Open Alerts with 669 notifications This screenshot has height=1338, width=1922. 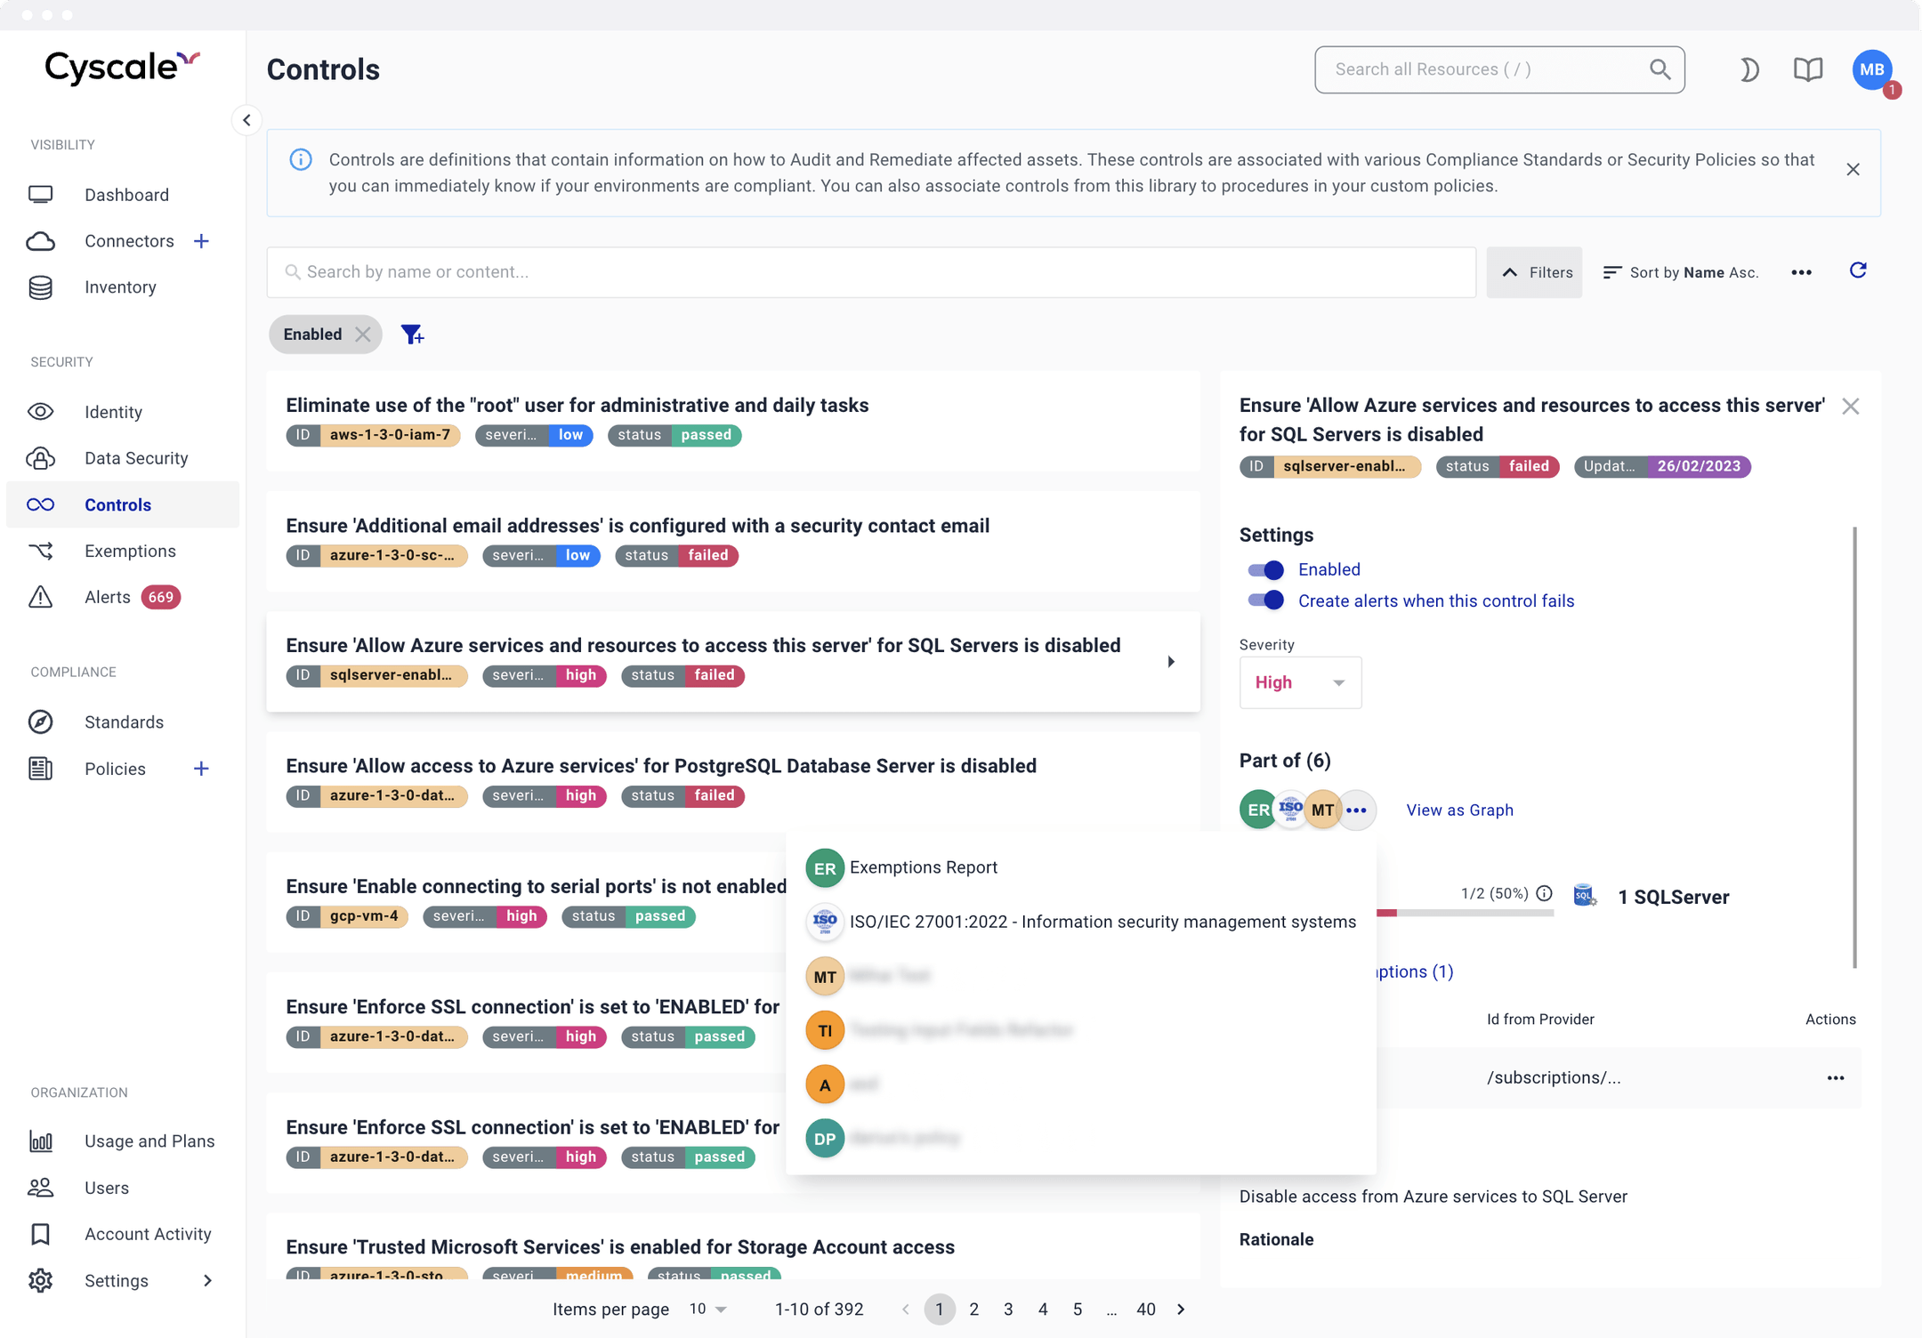107,596
